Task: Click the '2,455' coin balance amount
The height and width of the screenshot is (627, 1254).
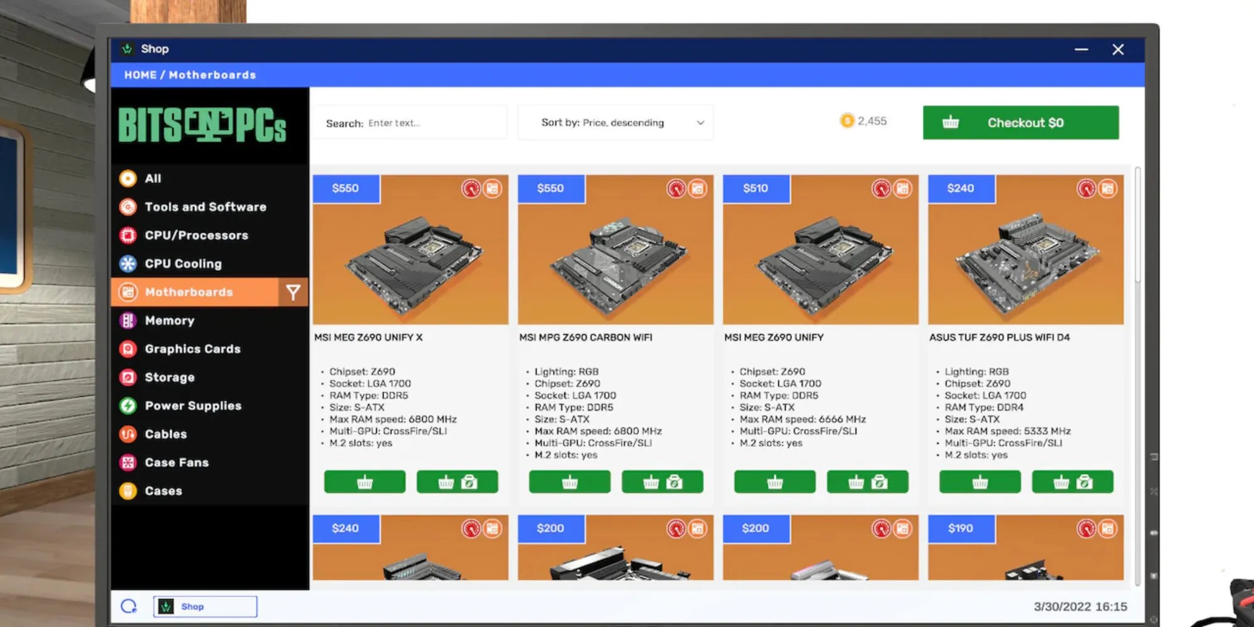Action: (872, 121)
